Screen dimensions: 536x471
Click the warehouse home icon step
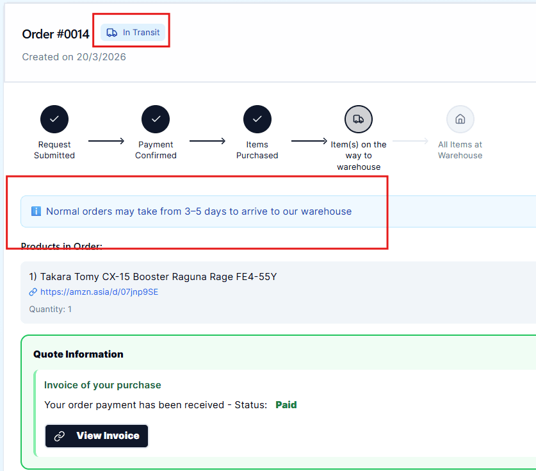pyautogui.click(x=460, y=119)
